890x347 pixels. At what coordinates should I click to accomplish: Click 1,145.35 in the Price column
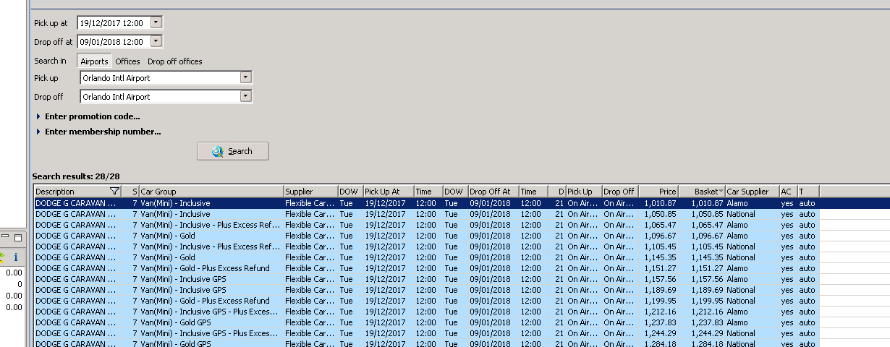pos(660,257)
